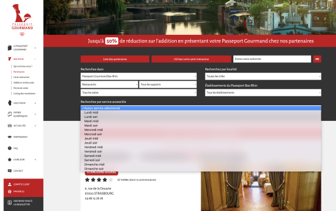This screenshot has width=336, height=211.
Task: Open Listing des newsletters sidebar link
Action: 24,94
